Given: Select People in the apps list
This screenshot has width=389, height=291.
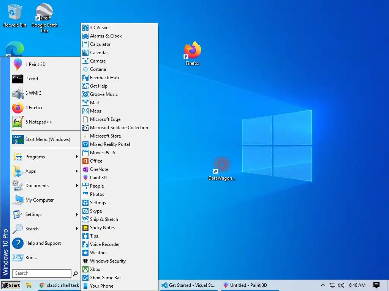Looking at the screenshot, I should click(119, 186).
